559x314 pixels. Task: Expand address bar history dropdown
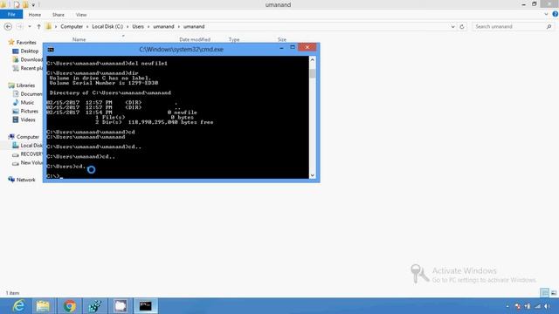452,27
